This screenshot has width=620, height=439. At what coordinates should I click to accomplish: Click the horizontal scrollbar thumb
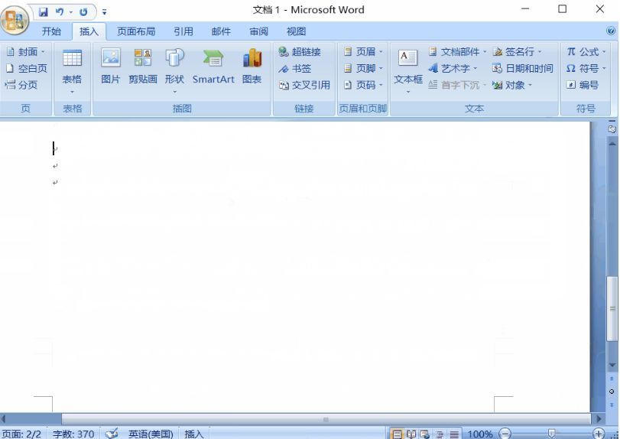(x=326, y=419)
